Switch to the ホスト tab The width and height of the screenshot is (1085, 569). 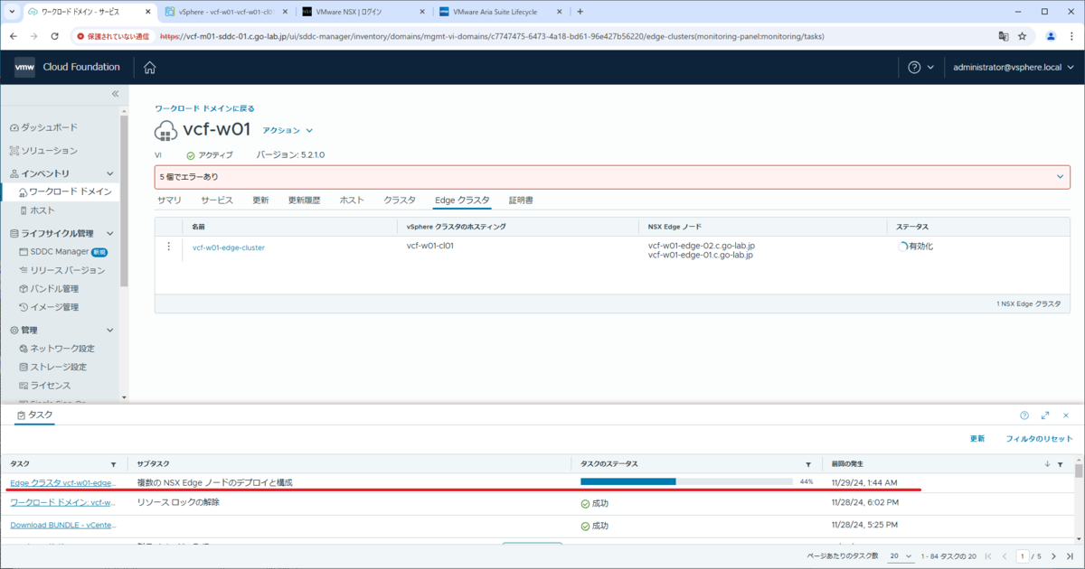pos(352,201)
